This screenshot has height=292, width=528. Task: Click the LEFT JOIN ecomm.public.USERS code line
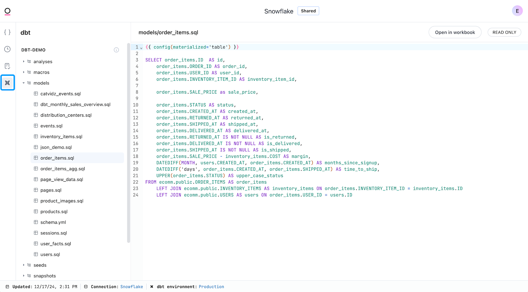point(254,195)
